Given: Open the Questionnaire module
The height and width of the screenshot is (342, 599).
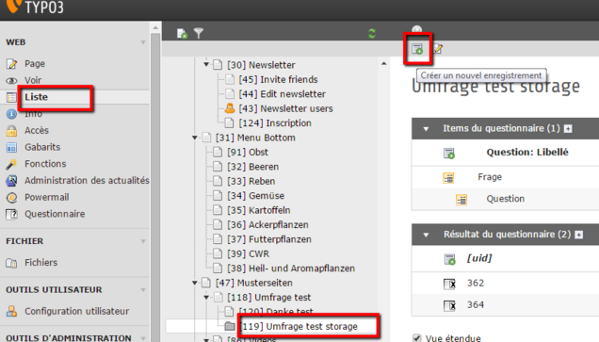Looking at the screenshot, I should tap(55, 214).
